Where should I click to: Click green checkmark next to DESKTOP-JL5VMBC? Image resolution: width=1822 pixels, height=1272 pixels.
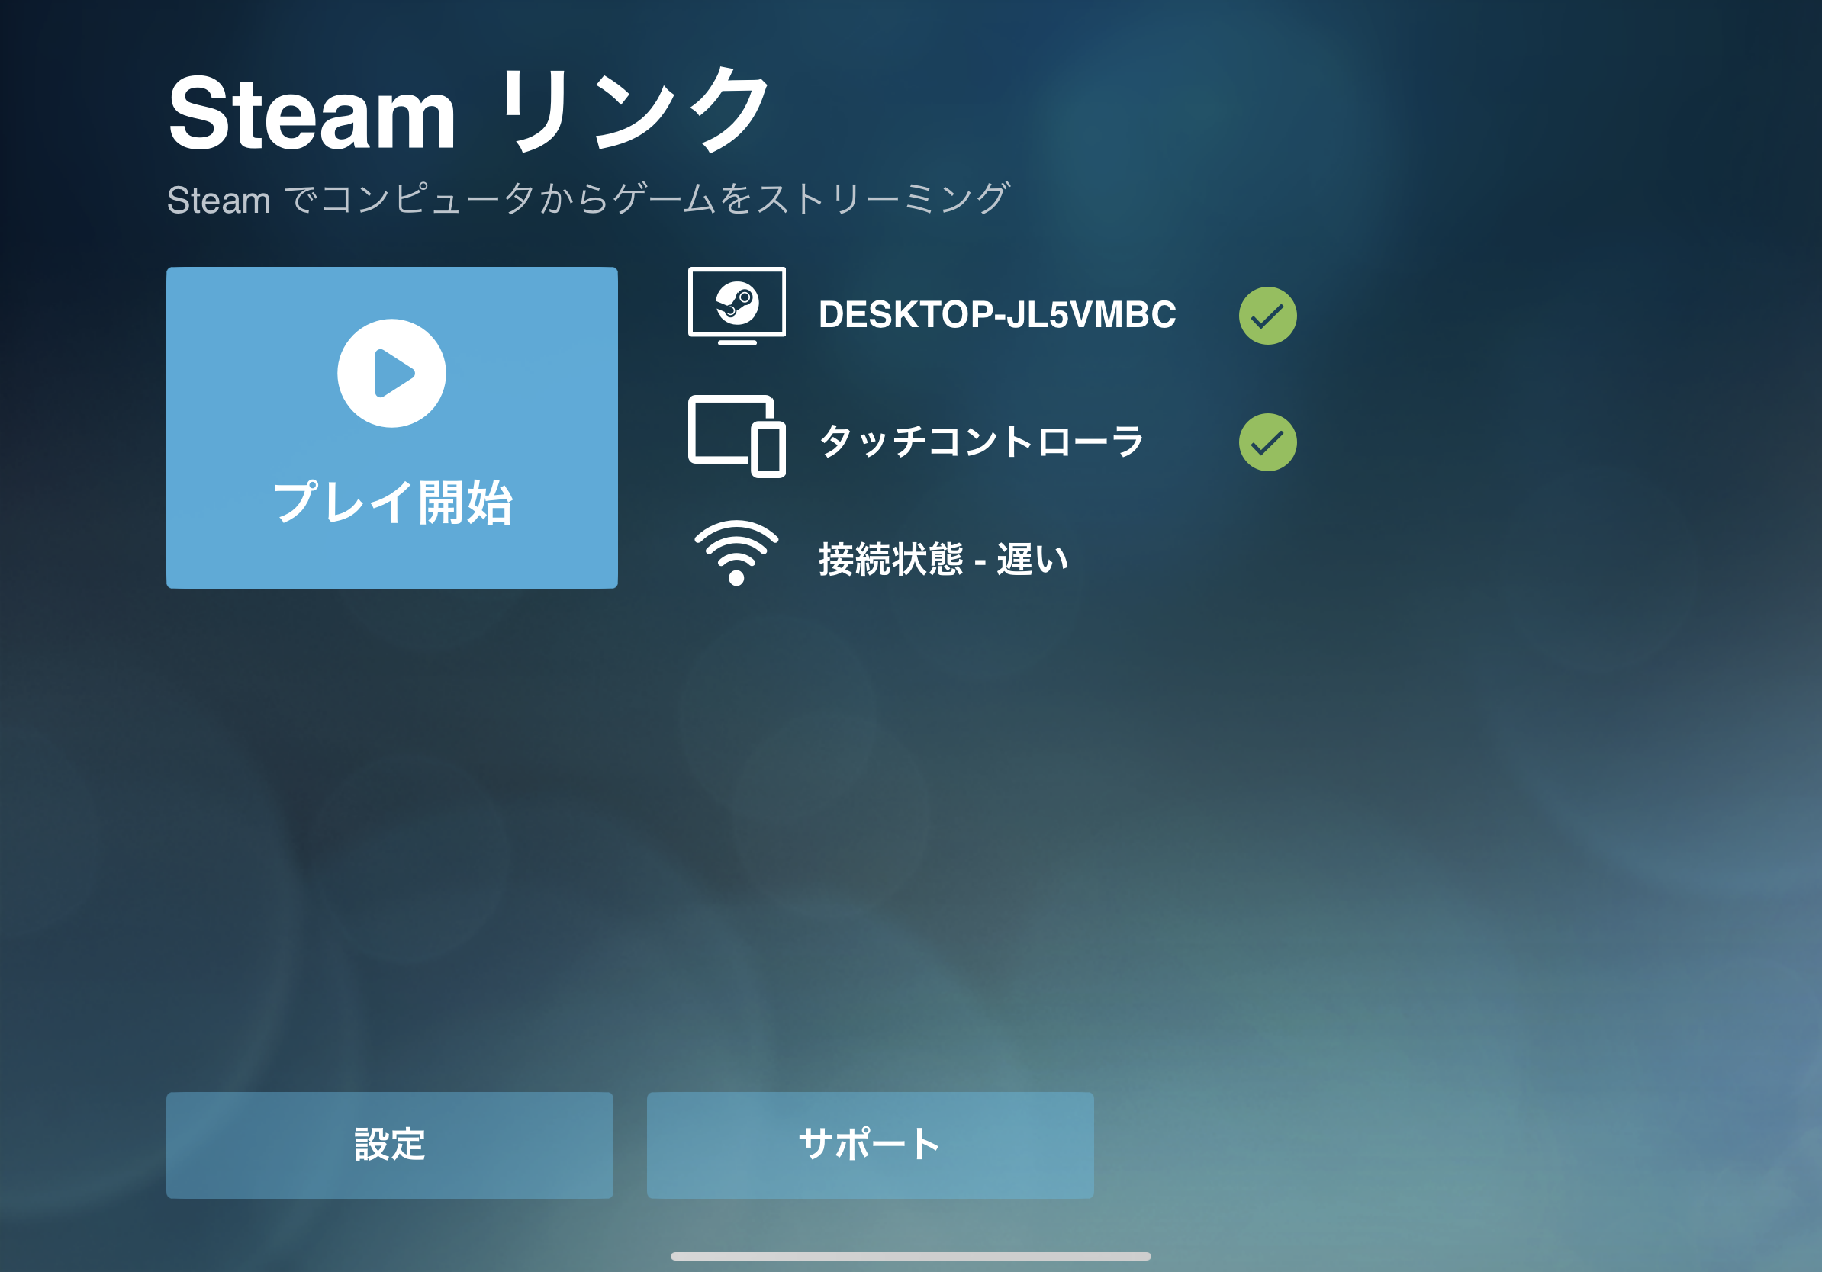1267,316
